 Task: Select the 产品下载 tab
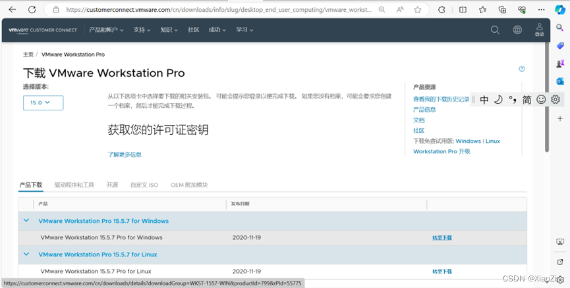click(31, 185)
